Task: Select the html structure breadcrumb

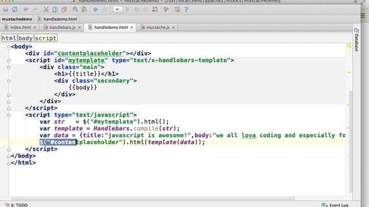Action: 9,38
